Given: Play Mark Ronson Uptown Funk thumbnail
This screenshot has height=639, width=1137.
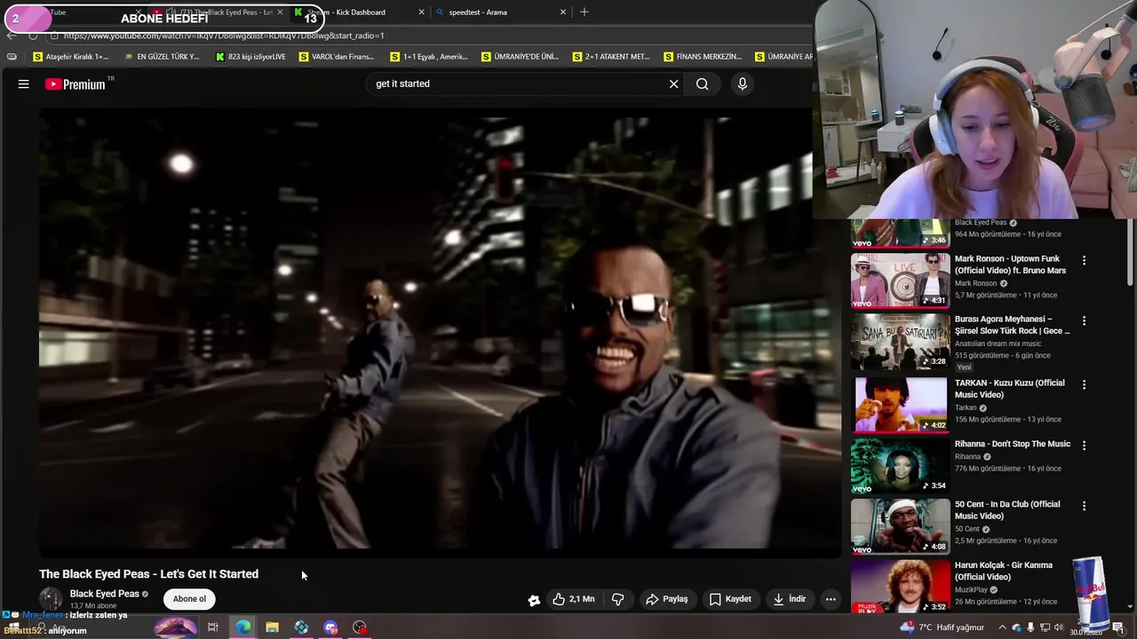Looking at the screenshot, I should [x=900, y=280].
